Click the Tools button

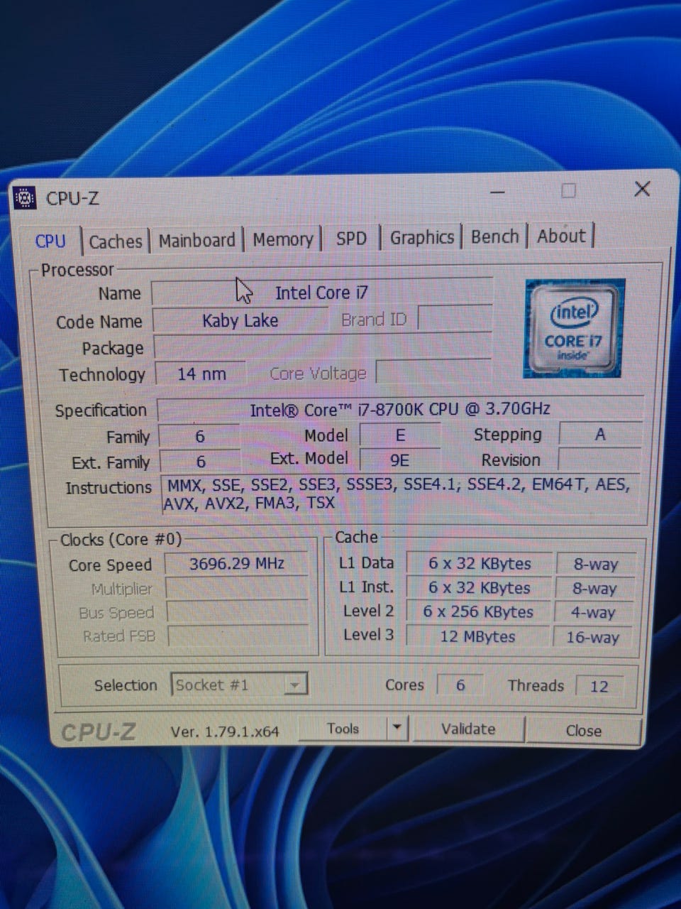[x=343, y=729]
